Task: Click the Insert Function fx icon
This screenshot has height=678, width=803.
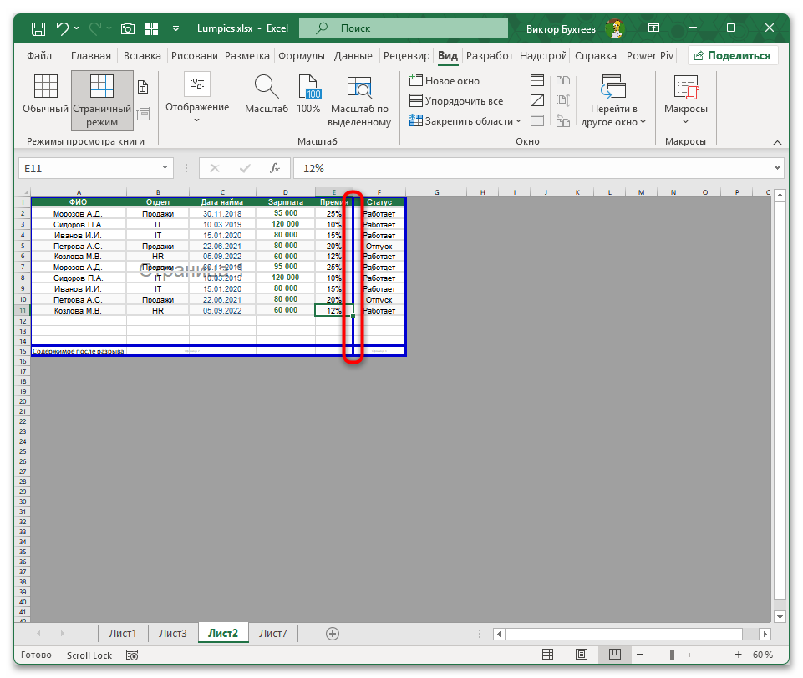Action: (274, 168)
